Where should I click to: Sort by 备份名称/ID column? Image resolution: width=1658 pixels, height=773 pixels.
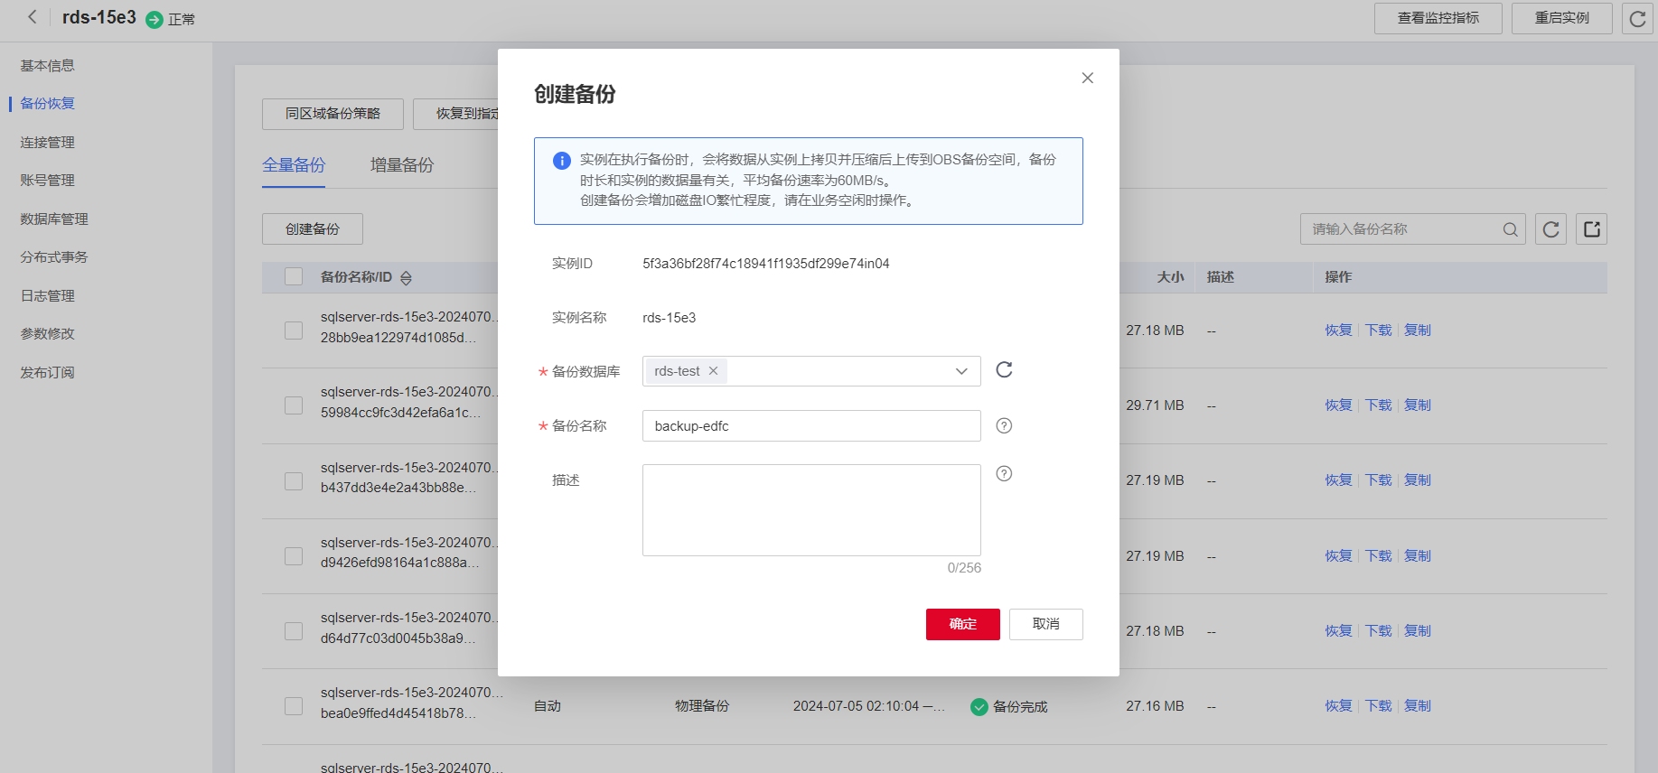pos(406,278)
